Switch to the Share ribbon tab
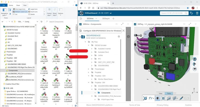The height and width of the screenshot is (107, 200). pos(18,5)
